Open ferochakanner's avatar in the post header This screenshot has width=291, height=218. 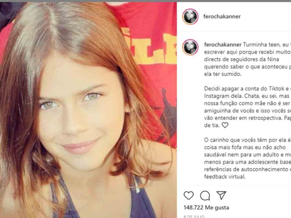tap(190, 16)
